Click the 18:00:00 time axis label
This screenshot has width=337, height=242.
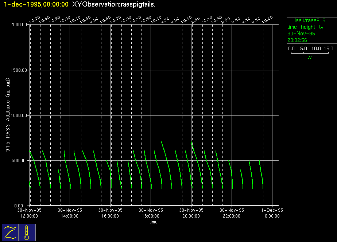pyautogui.click(x=151, y=216)
